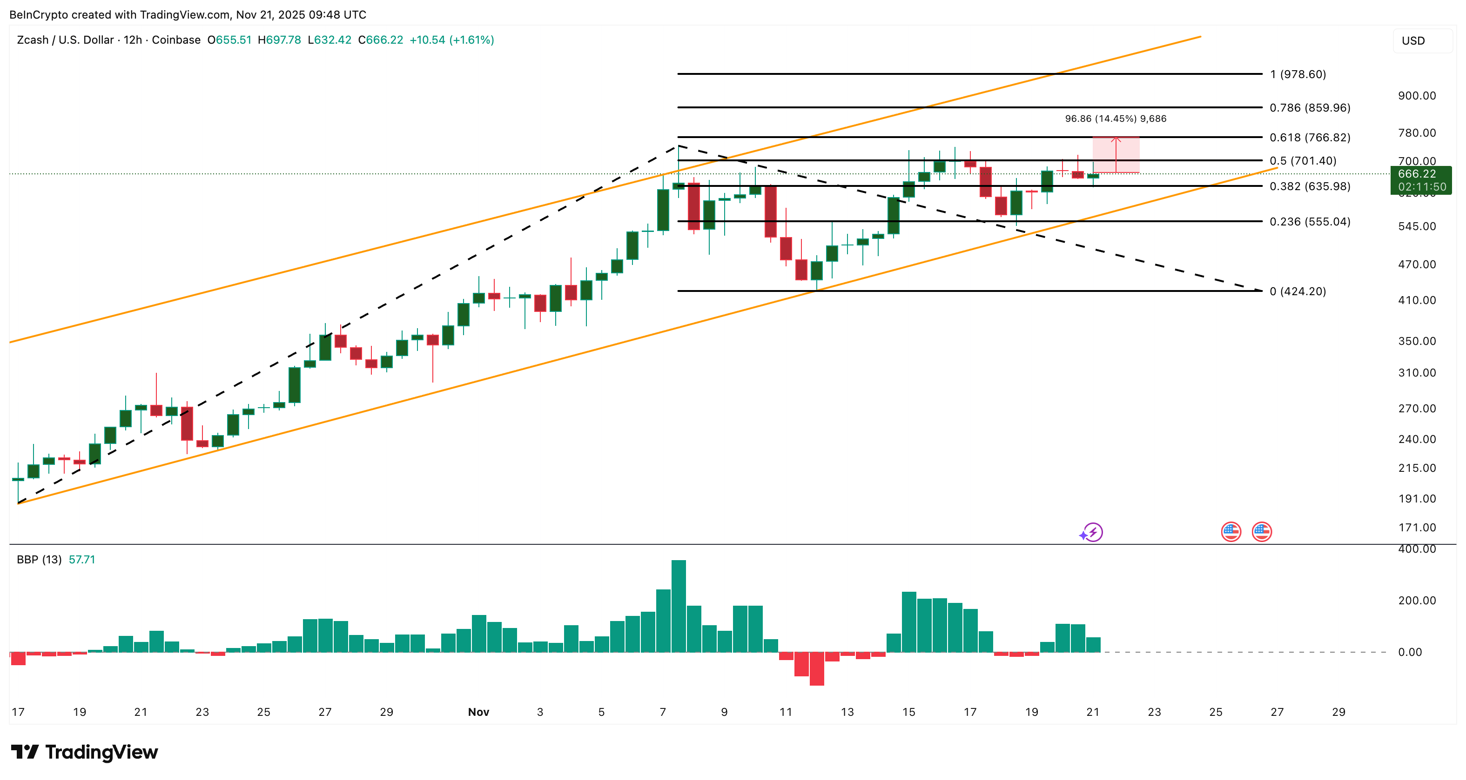Screen dimensions: 1466x780
Task: Select the left US flag economic event icon
Action: (x=1232, y=533)
